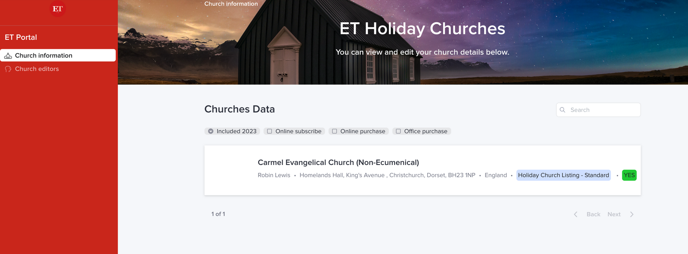This screenshot has height=254, width=688.
Task: Click the ET logo in the sidebar
Action: coord(57,9)
